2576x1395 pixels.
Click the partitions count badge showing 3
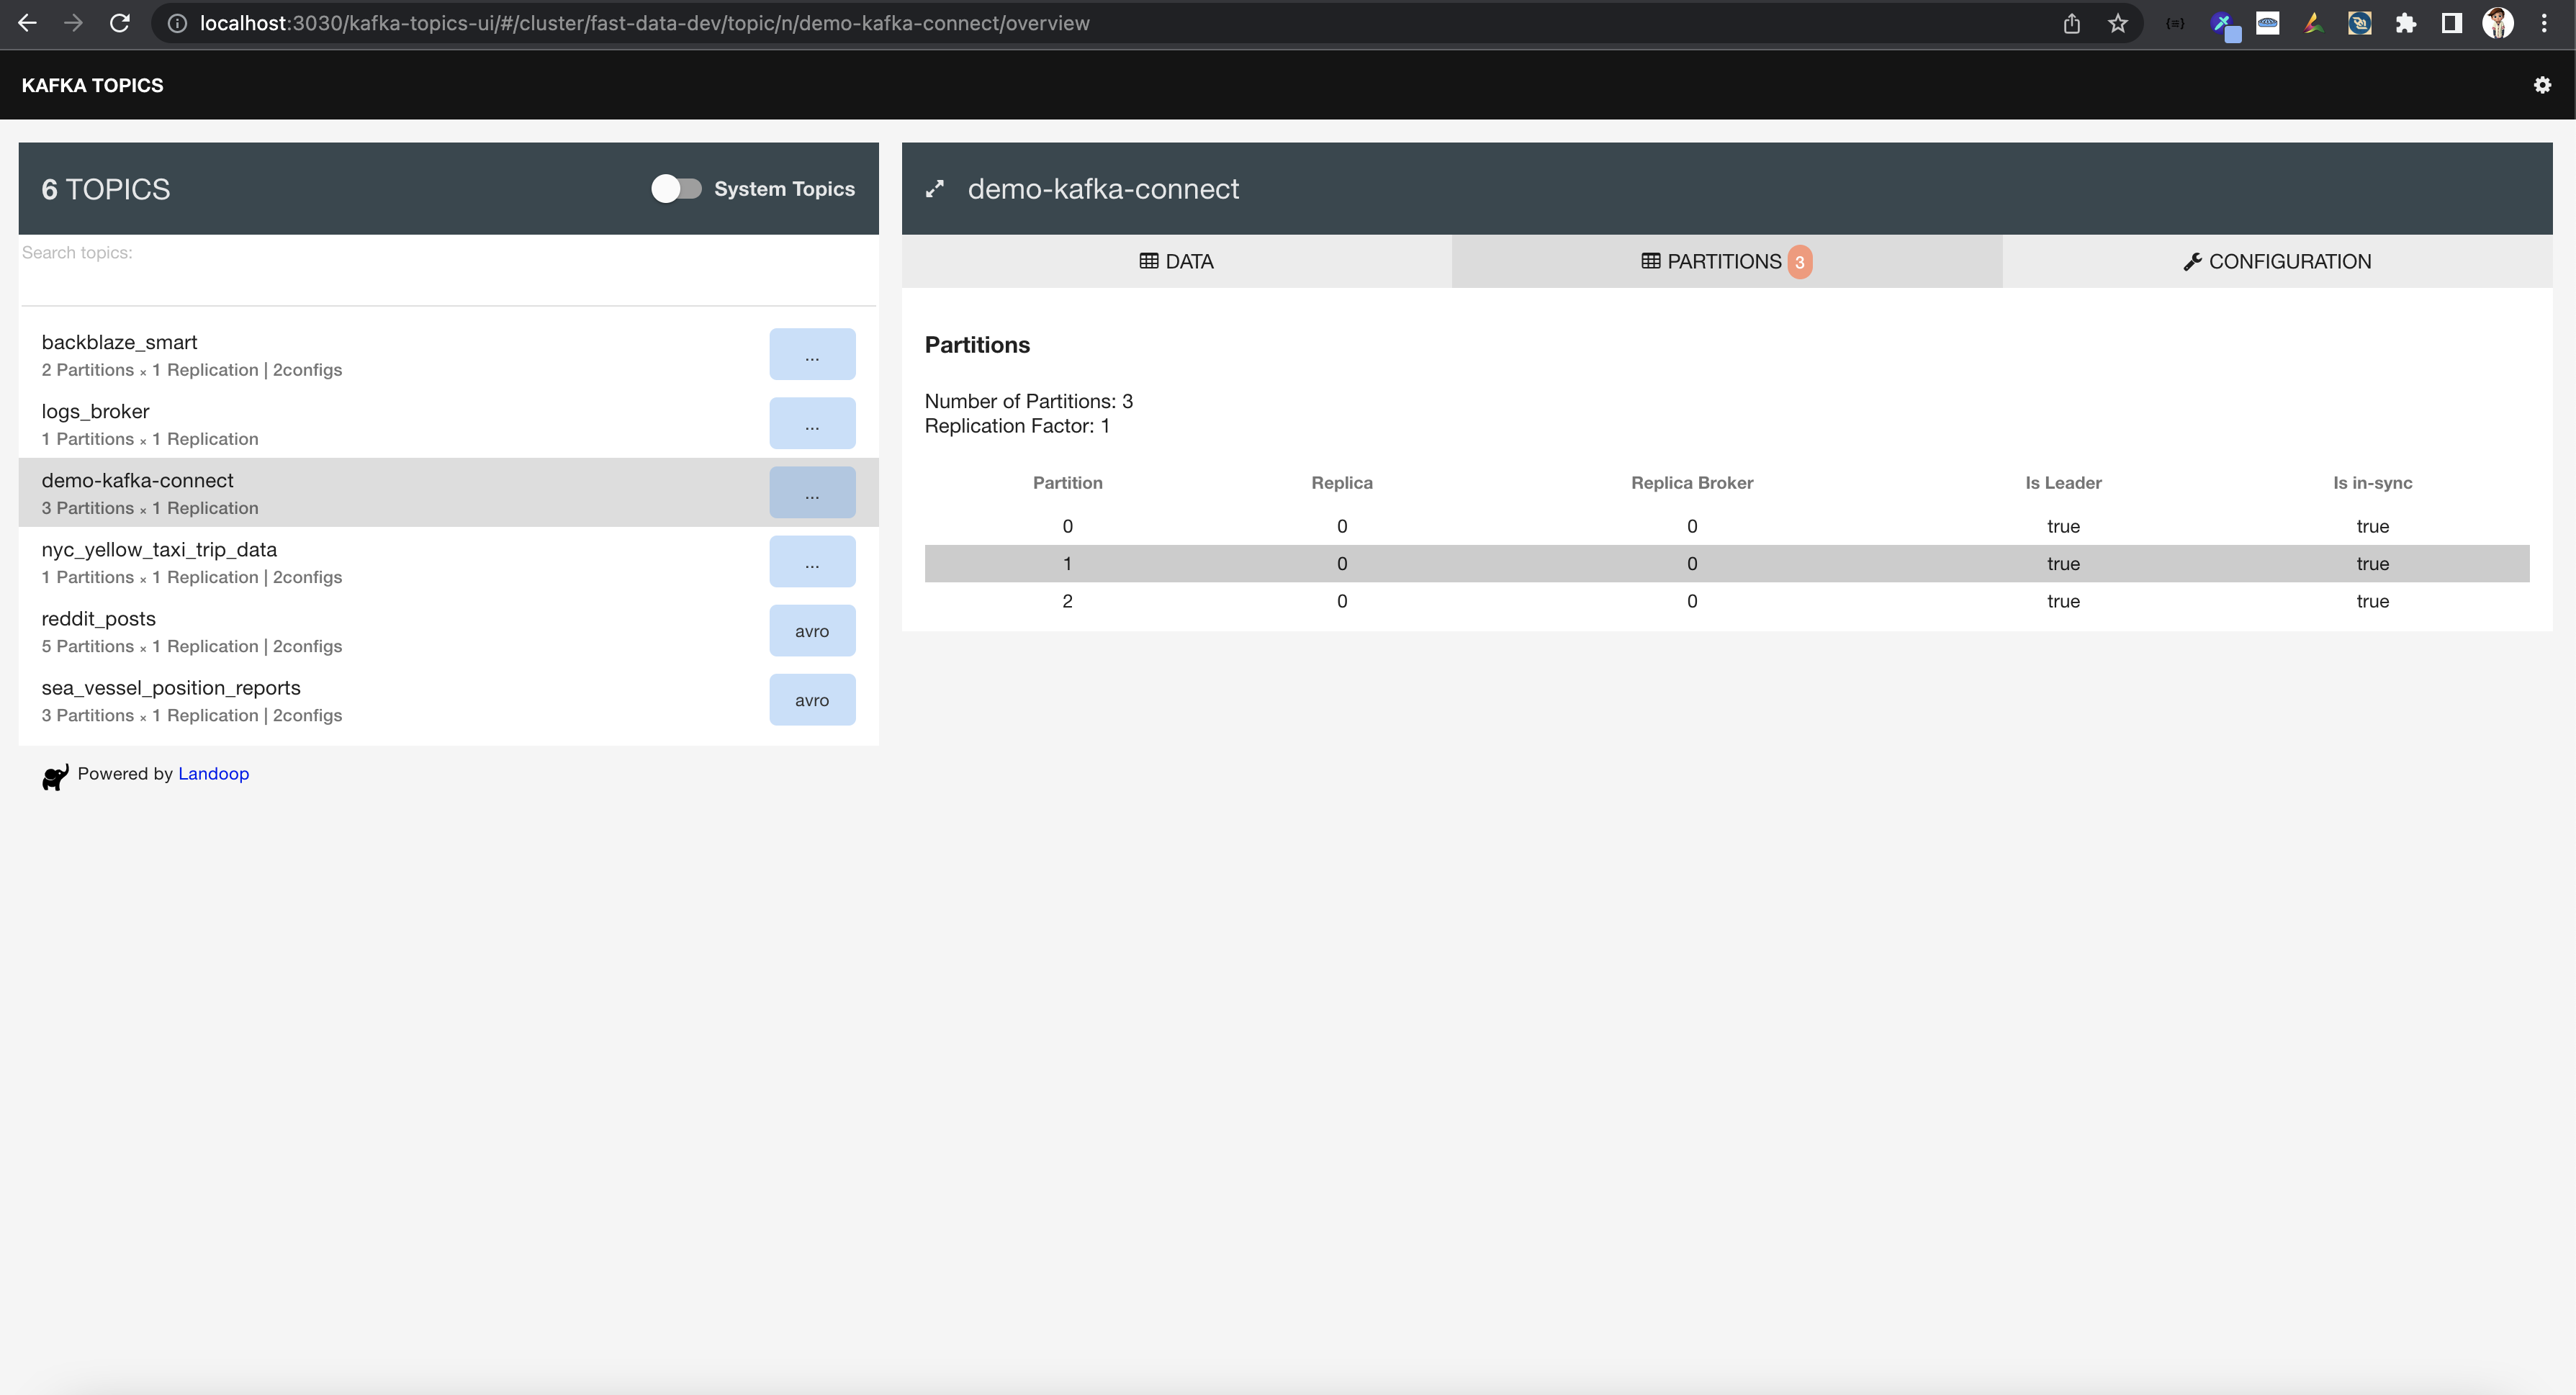click(1799, 261)
